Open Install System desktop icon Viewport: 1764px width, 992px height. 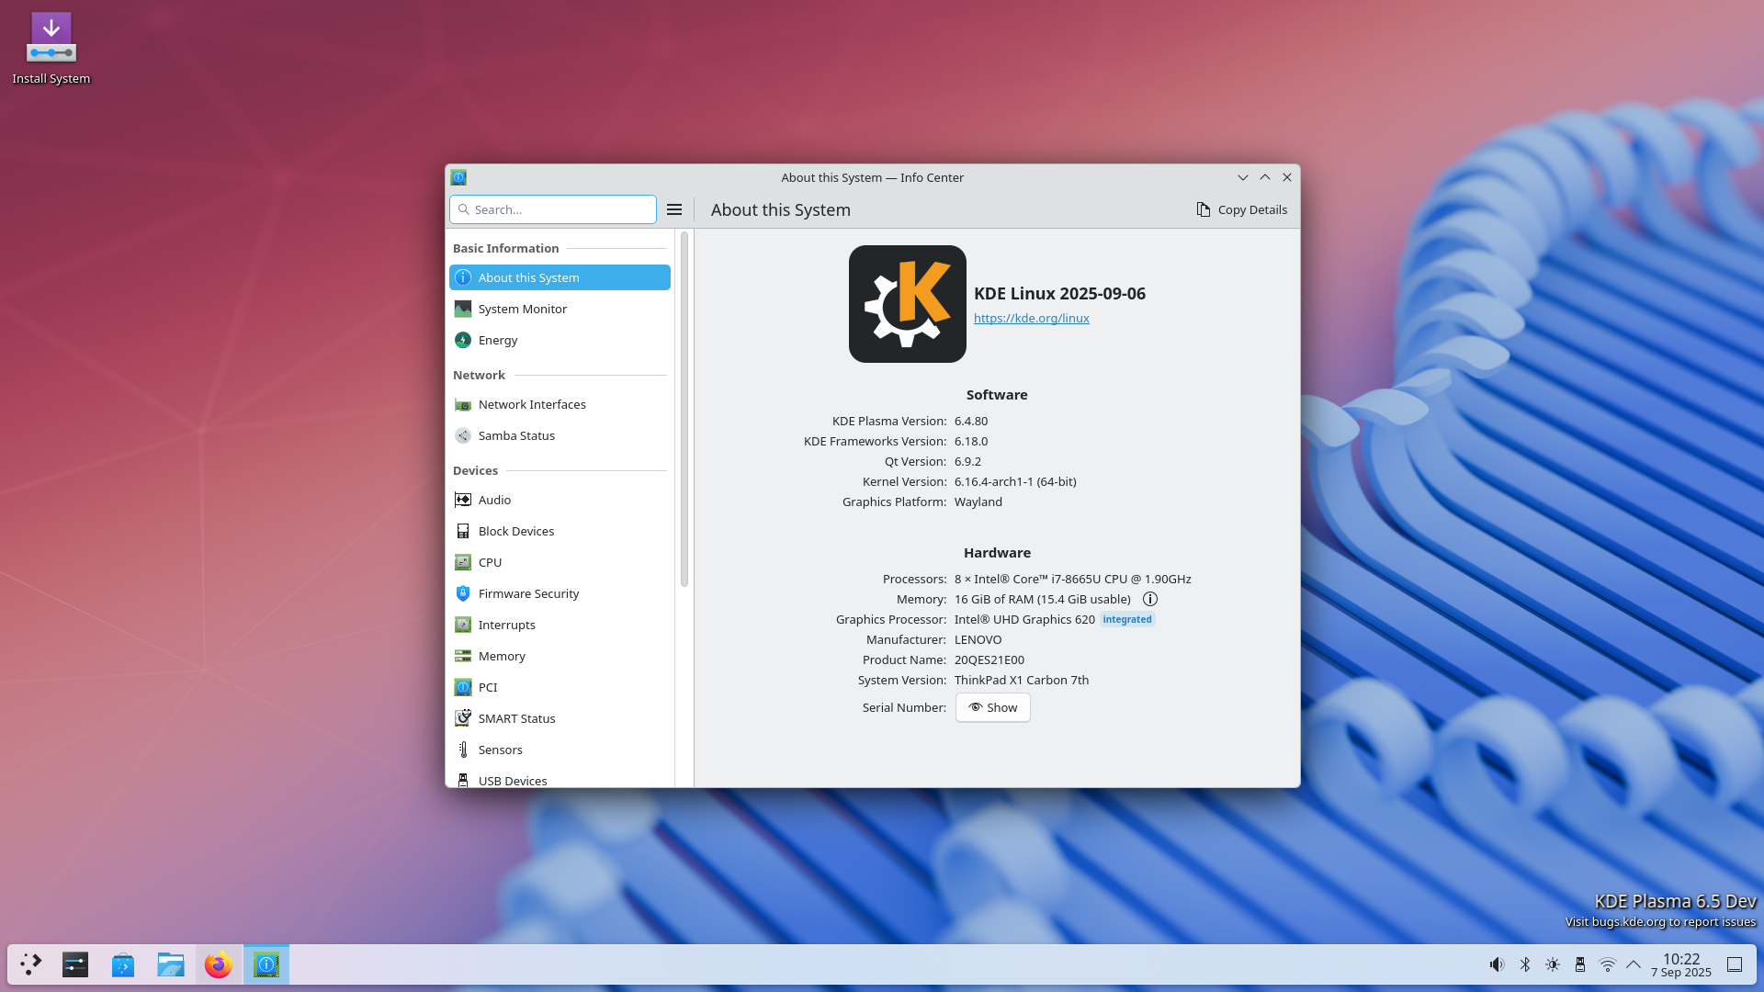[51, 49]
